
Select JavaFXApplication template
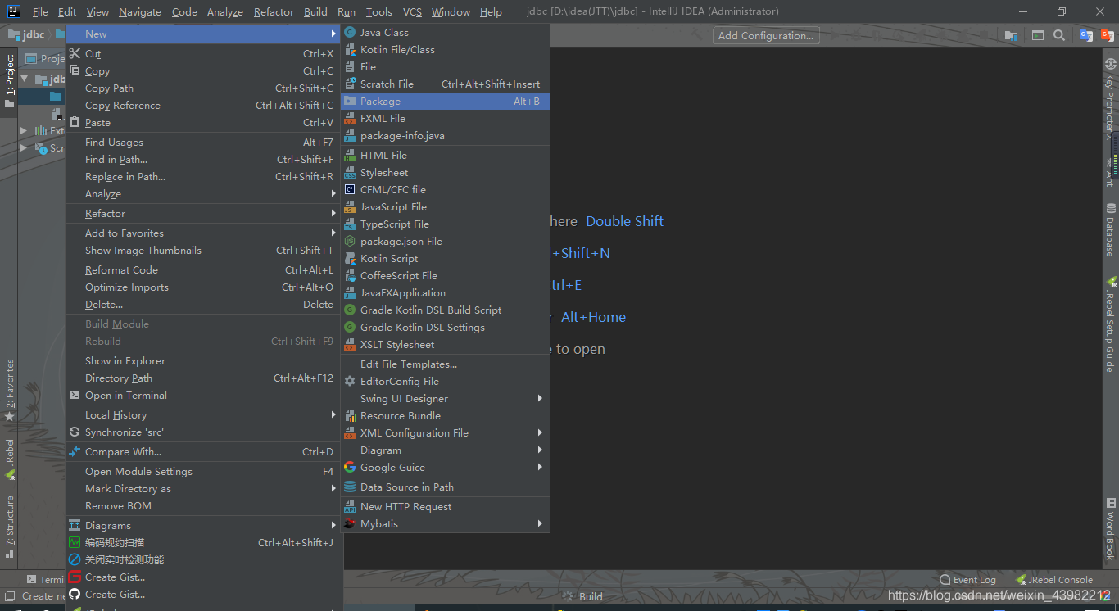pyautogui.click(x=445, y=292)
